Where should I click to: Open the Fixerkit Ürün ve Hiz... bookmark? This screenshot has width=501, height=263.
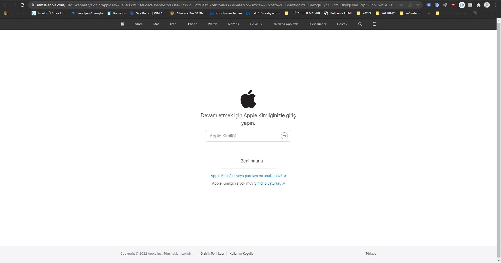pyautogui.click(x=49, y=13)
